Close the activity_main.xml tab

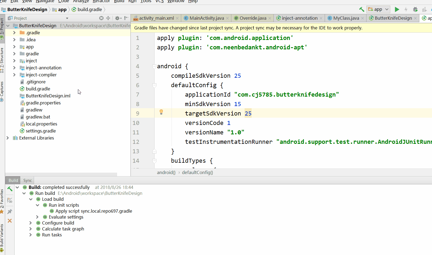point(177,18)
